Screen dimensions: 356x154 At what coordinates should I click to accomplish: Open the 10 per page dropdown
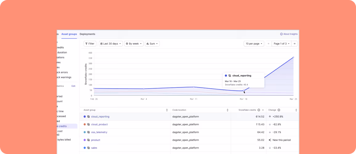(x=254, y=44)
